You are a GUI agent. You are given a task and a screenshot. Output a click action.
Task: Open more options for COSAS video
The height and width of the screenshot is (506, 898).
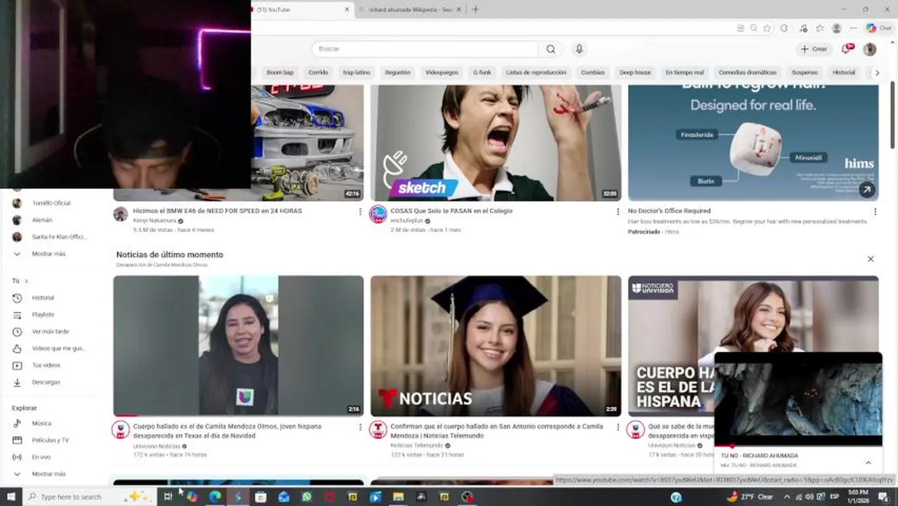tap(618, 212)
